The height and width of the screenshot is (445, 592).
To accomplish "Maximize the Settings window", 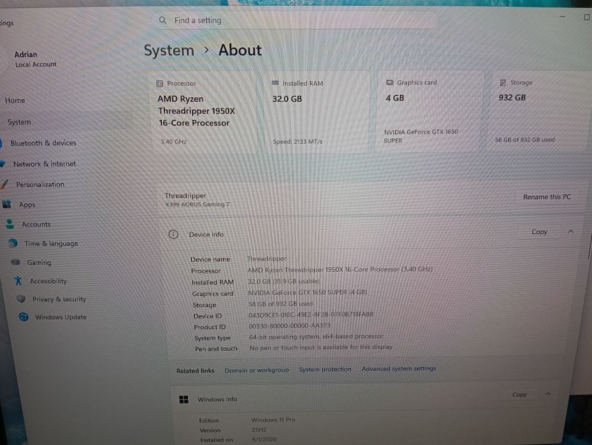I will click(x=587, y=17).
